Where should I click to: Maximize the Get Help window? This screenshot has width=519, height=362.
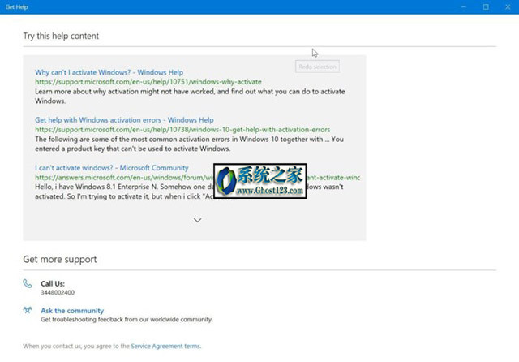point(486,7)
